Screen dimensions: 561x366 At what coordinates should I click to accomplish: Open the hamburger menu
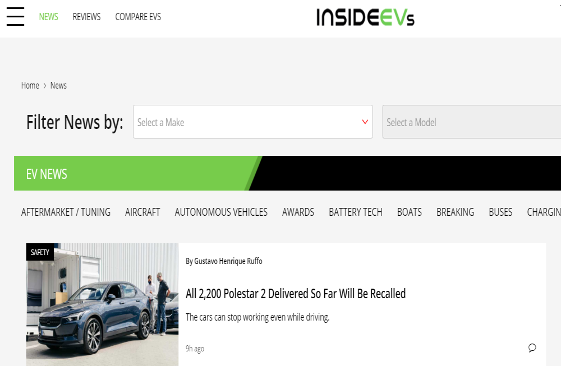coord(15,16)
